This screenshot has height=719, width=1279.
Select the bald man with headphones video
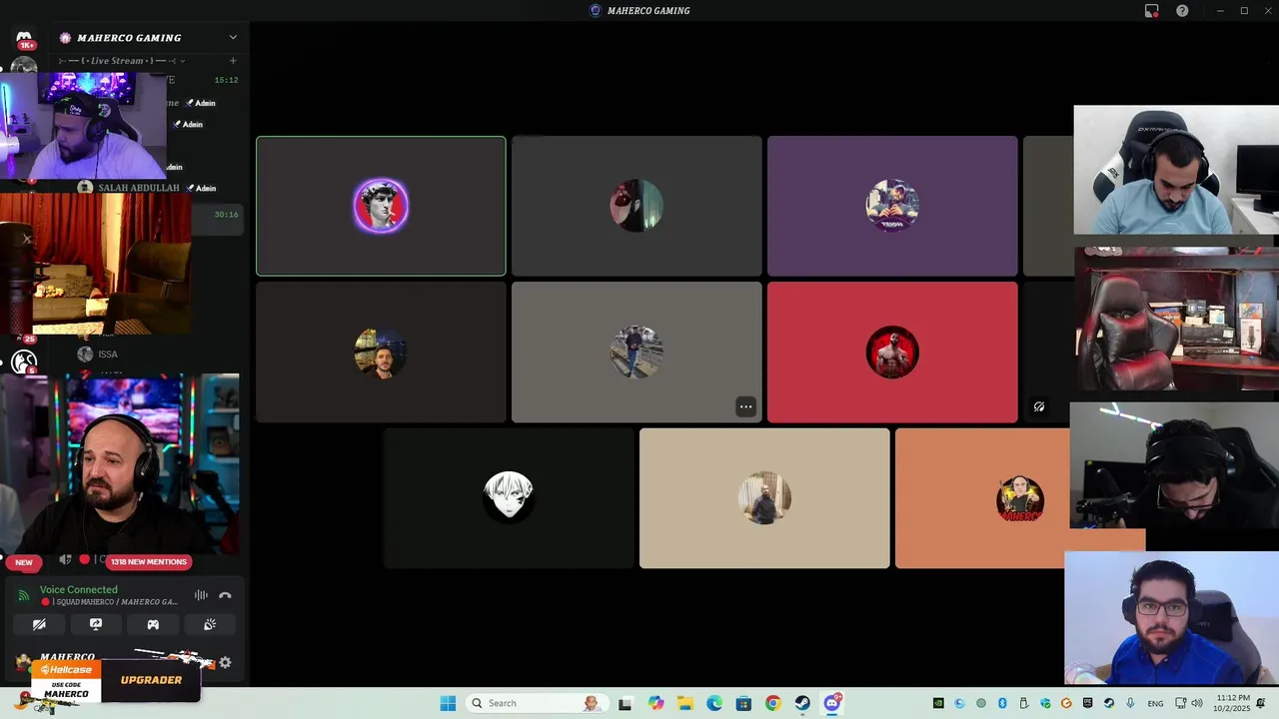(x=121, y=463)
